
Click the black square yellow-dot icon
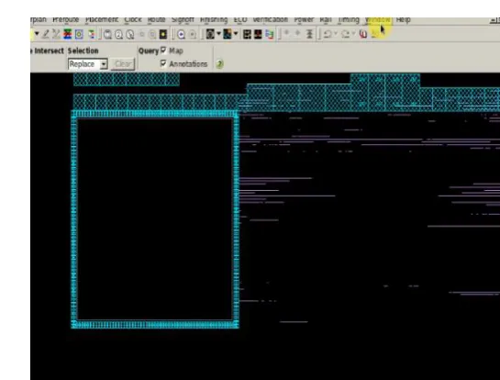[163, 34]
